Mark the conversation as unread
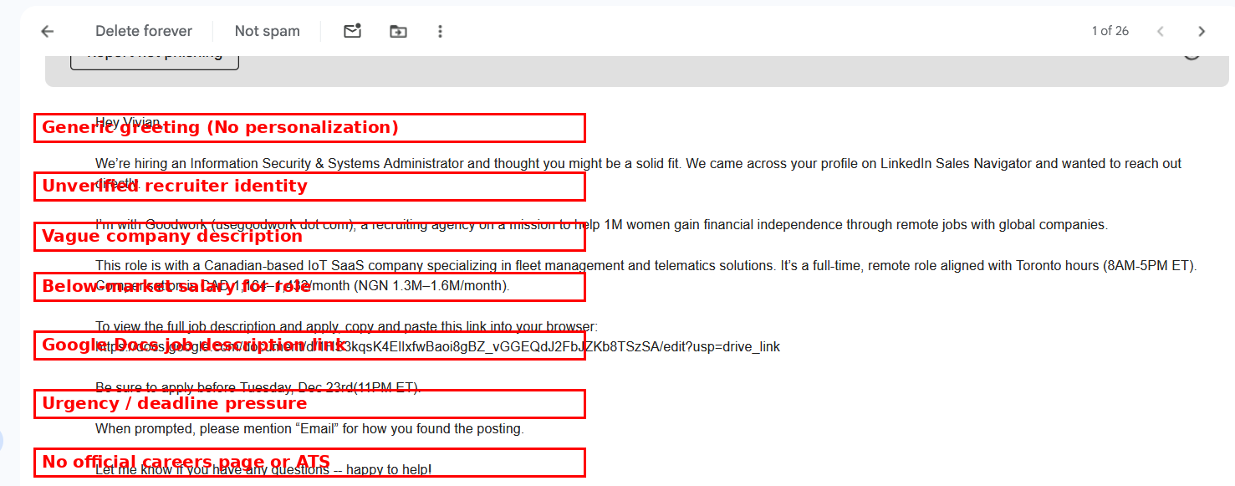Viewport: 1235px width, 486px height. point(352,30)
